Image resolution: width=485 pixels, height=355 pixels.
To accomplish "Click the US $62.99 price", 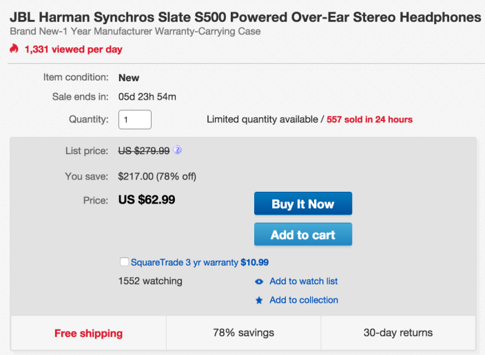I will 147,201.
